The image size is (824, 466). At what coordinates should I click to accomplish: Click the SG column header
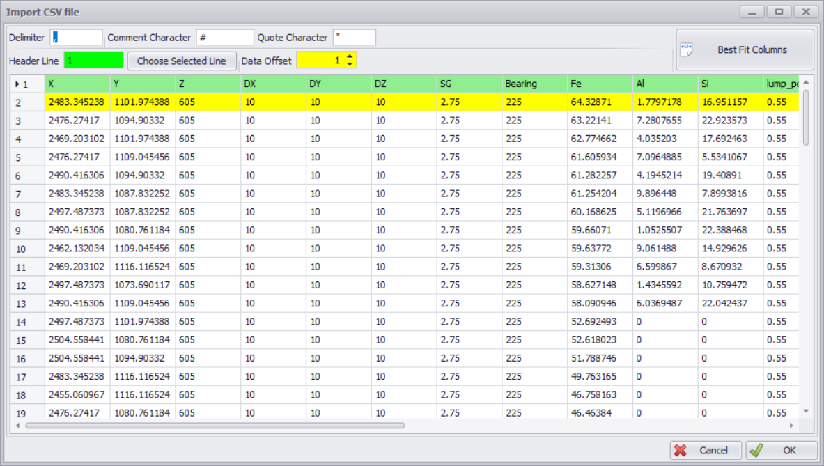tap(468, 84)
